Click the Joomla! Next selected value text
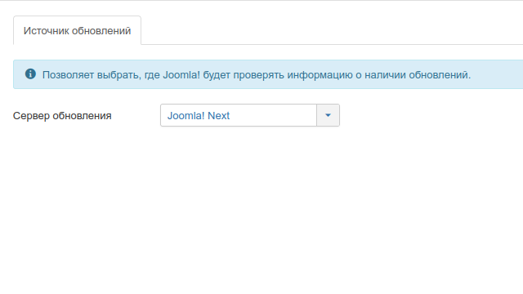The height and width of the screenshot is (294, 523). point(198,116)
